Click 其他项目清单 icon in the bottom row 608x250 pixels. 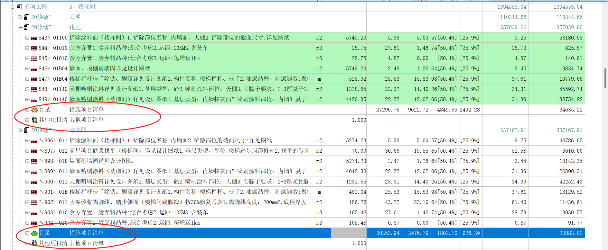tap(34, 243)
